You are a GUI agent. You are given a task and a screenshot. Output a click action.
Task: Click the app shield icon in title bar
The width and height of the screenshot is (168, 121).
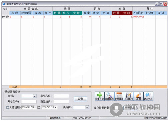4,4
